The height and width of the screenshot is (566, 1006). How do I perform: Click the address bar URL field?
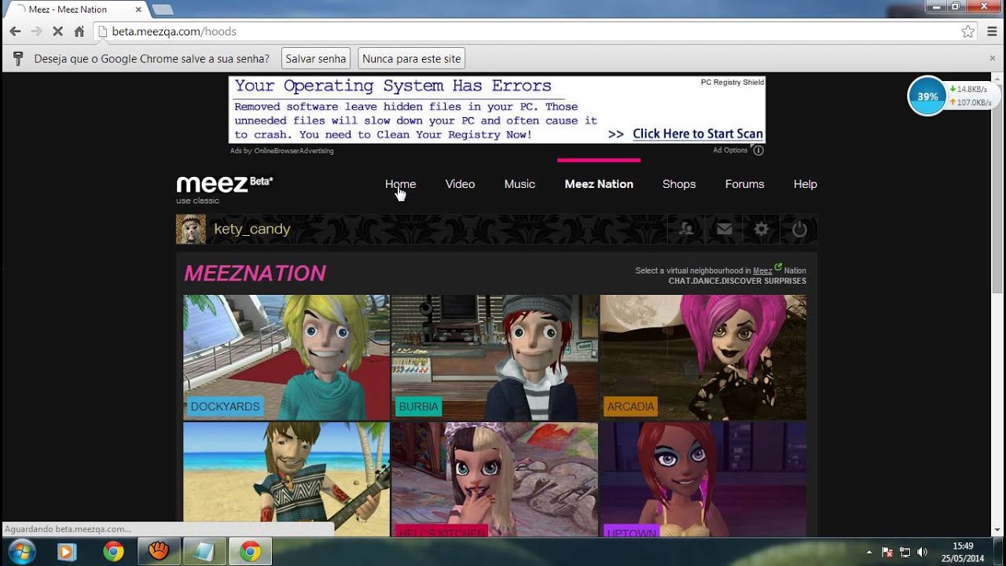click(527, 31)
